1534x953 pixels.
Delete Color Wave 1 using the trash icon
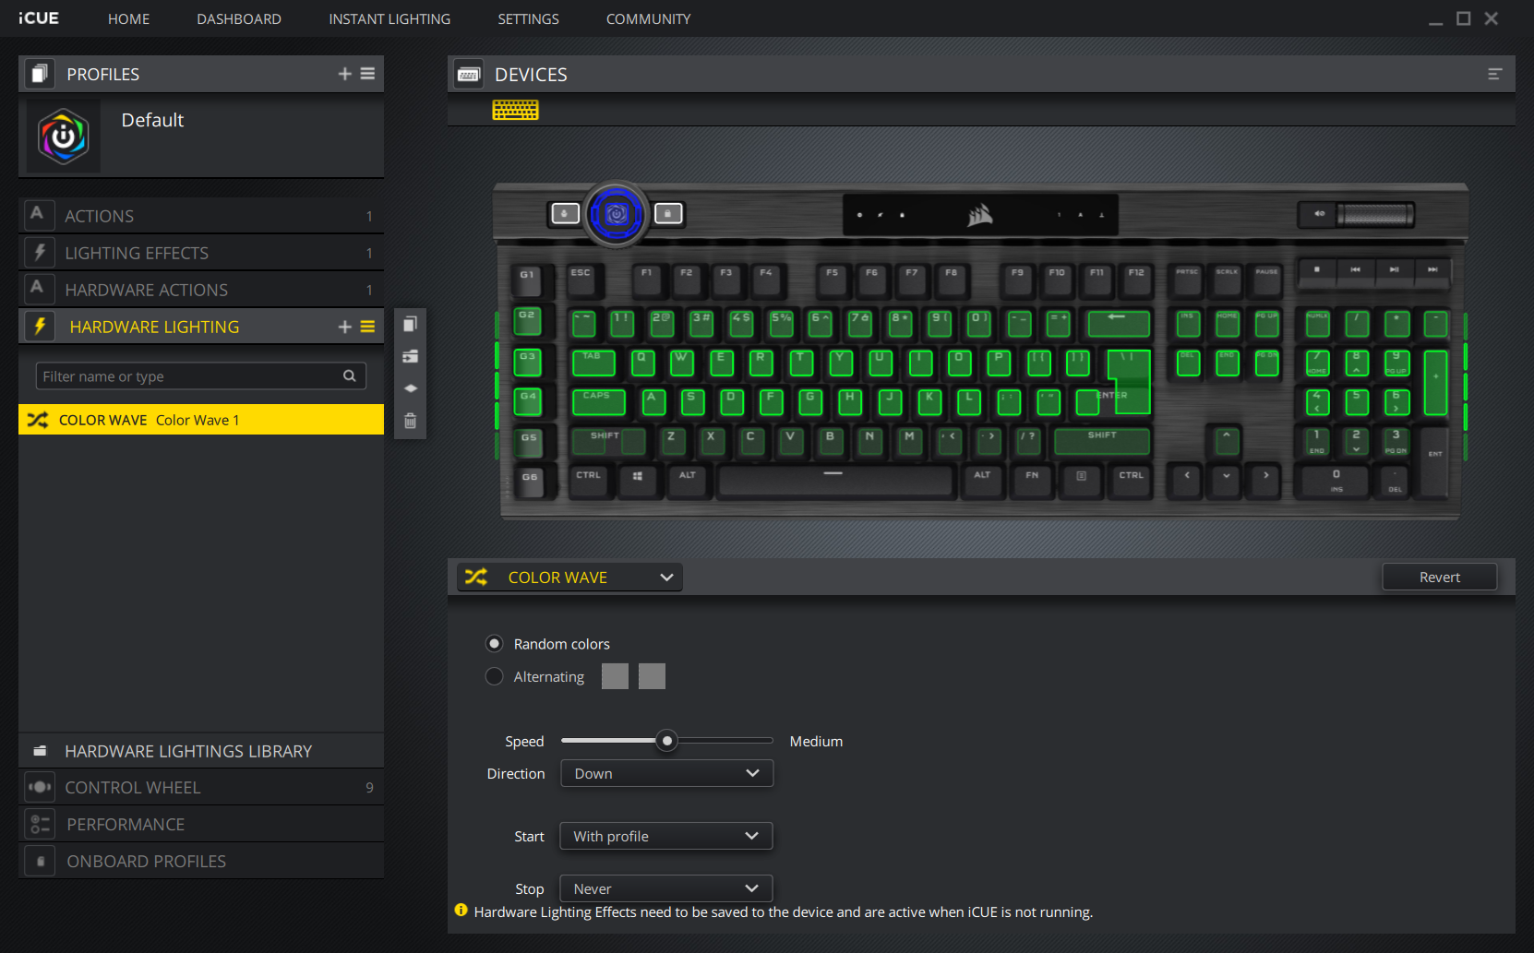point(410,421)
